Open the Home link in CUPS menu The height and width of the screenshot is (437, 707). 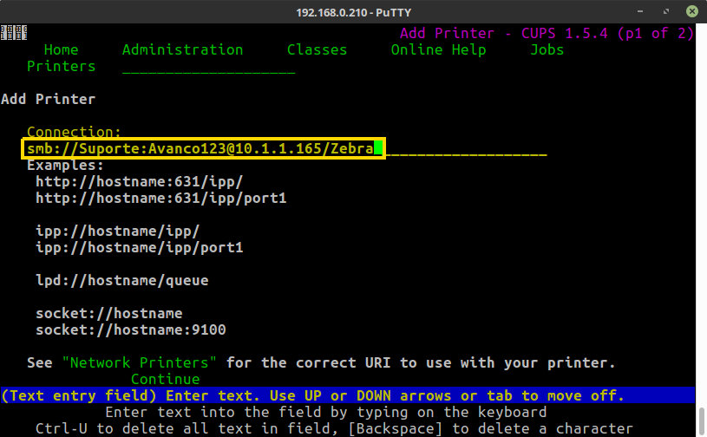[x=61, y=49]
